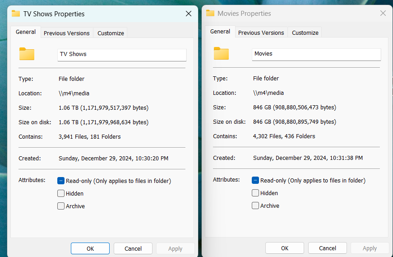Image resolution: width=393 pixels, height=257 pixels.
Task: Select General tab in TV Shows Properties
Action: click(x=26, y=32)
